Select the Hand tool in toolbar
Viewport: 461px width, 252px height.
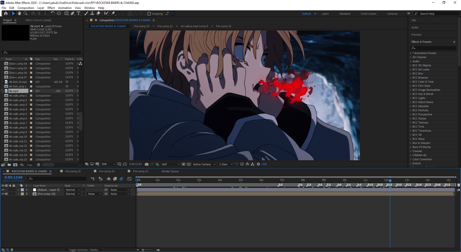click(x=19, y=14)
